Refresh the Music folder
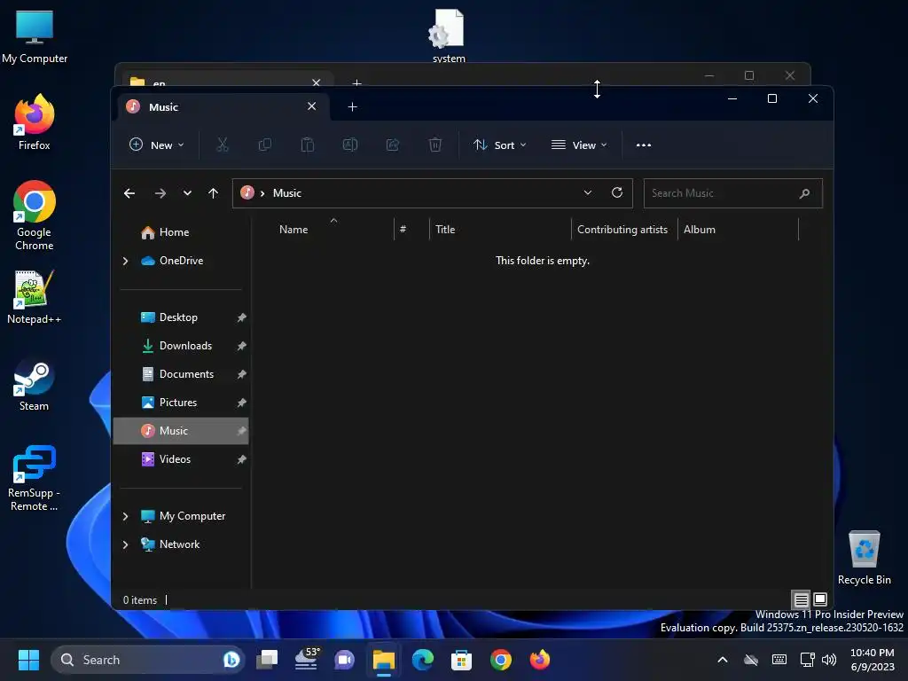 pos(617,192)
